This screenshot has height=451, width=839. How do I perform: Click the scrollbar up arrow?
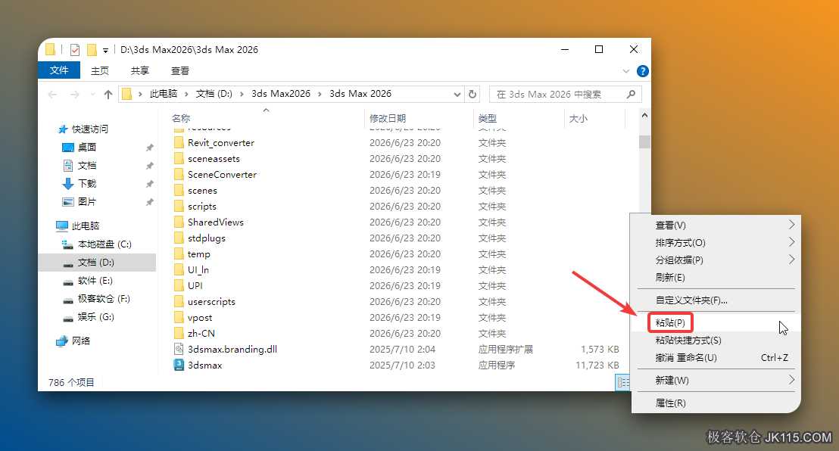[644, 116]
